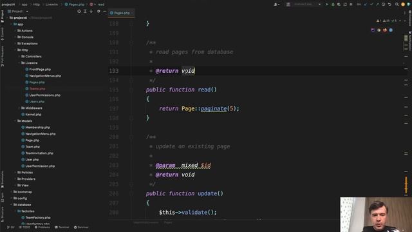Click the warnings count inspection widget
Screen dimensions: 412x232
pos(386,21)
